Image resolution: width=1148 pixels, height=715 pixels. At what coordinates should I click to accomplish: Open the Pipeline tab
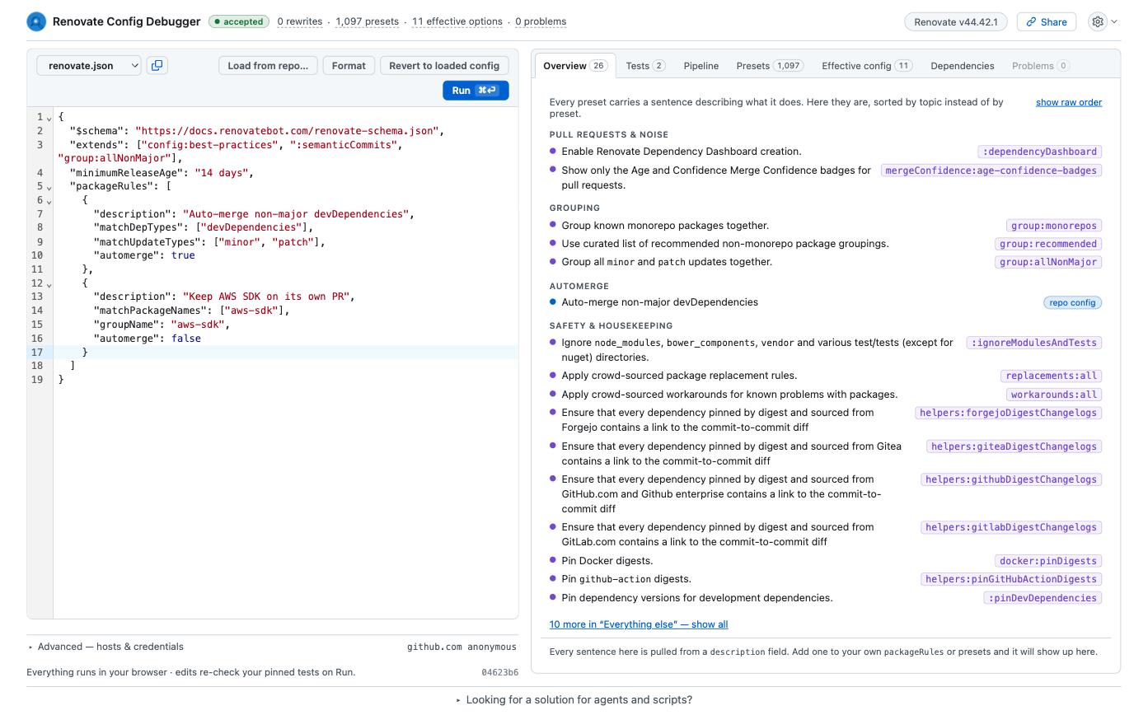pyautogui.click(x=701, y=66)
